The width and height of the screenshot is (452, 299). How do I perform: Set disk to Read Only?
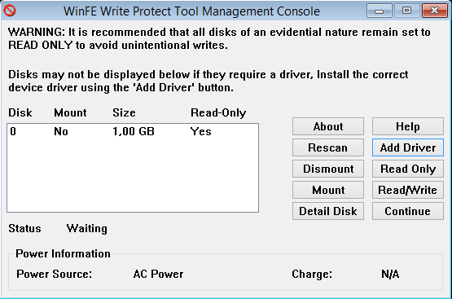(407, 169)
